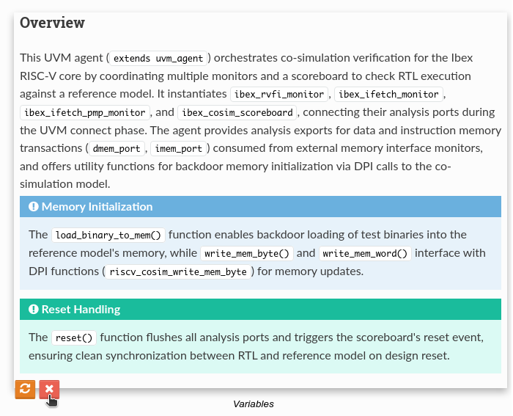Screen dimensions: 513x416
Task: Click the Variables label below the popup
Action: pyautogui.click(x=254, y=404)
